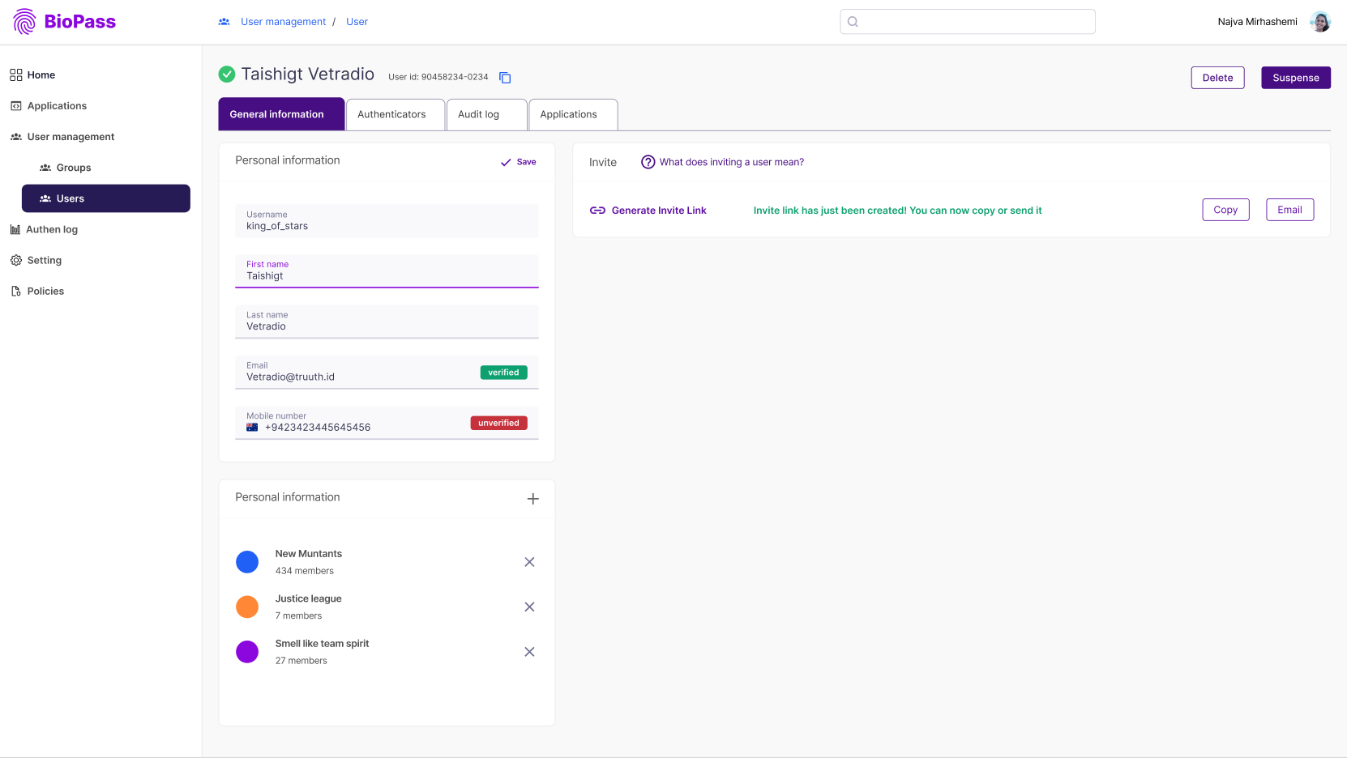The image size is (1347, 758).
Task: Click the 'Justice league' group name
Action: point(308,598)
